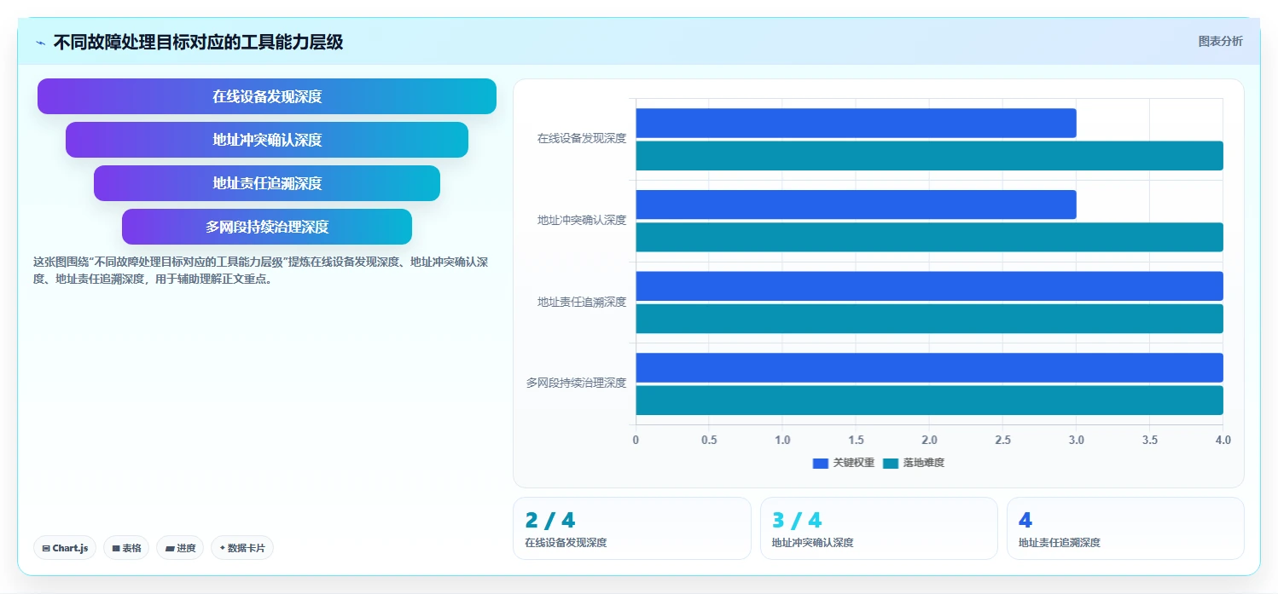Click 落地难度 bar for 在线设备发现深度
This screenshot has width=1278, height=594.
(x=929, y=156)
